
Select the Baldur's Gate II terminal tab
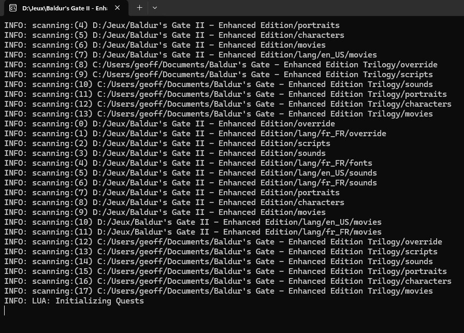click(x=66, y=8)
